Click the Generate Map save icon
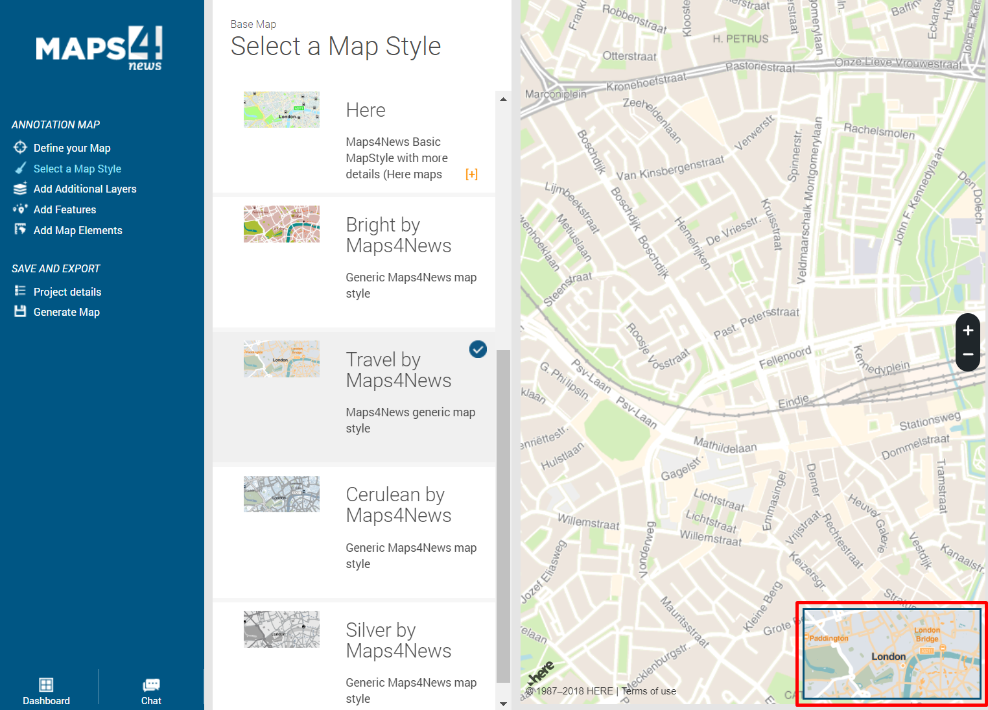This screenshot has height=710, width=988. click(20, 311)
